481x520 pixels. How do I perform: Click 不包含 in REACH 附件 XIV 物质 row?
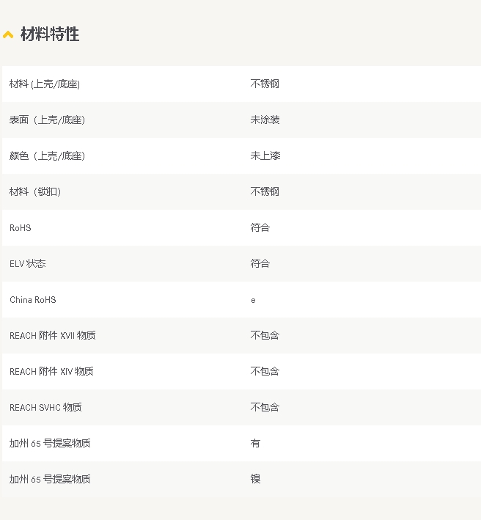click(265, 372)
